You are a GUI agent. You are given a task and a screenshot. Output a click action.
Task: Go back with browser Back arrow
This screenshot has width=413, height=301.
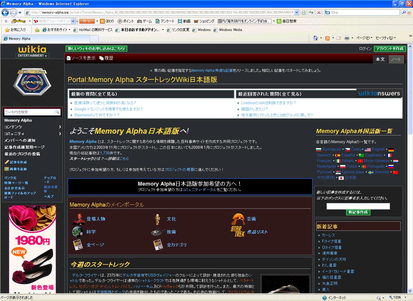coord(5,12)
